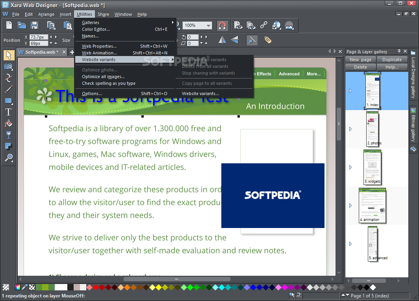Pick the blue color swatch

click(x=253, y=287)
